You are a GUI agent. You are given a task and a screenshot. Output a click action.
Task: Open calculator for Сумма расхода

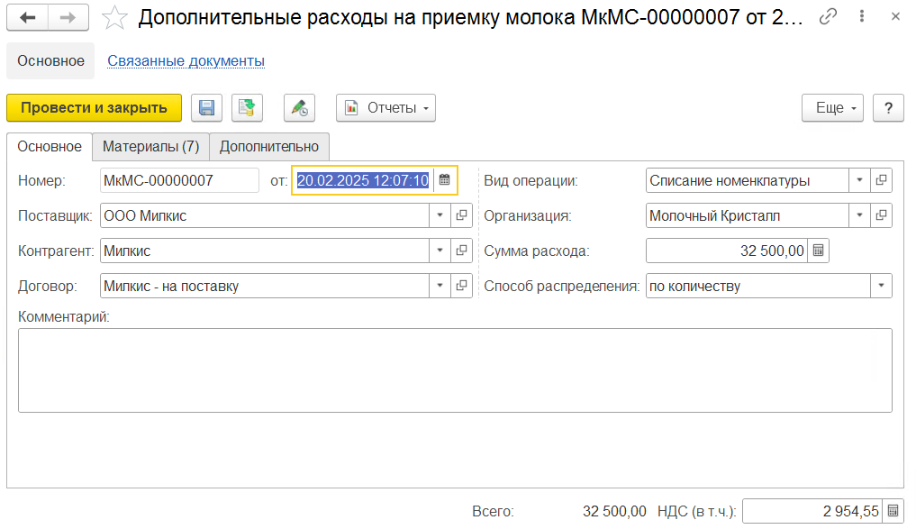819,251
